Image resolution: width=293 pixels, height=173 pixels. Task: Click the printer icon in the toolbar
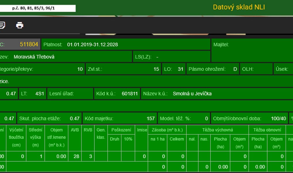tap(20, 25)
